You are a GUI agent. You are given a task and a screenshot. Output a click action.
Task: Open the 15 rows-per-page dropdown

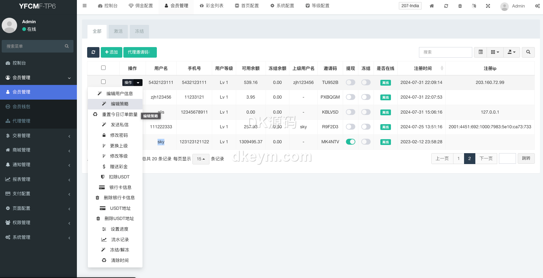(x=201, y=159)
